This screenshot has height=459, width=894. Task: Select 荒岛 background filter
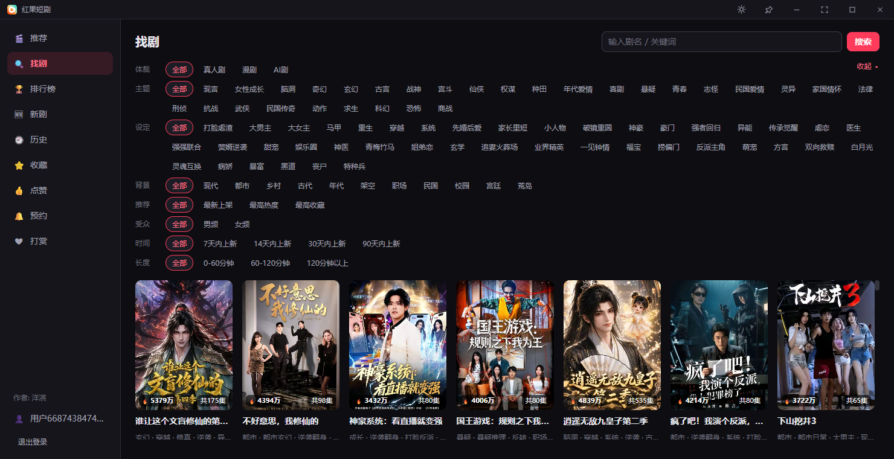click(525, 186)
